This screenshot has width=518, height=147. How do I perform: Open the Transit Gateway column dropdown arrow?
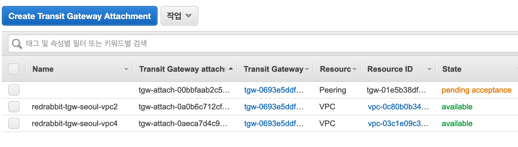307,69
